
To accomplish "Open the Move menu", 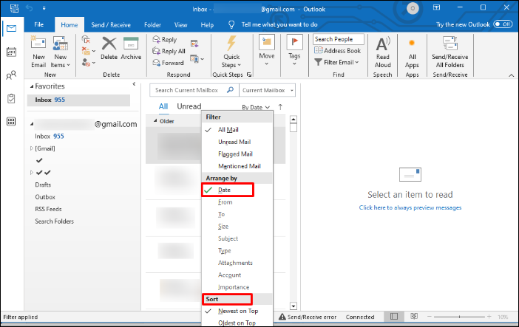I will tap(267, 50).
